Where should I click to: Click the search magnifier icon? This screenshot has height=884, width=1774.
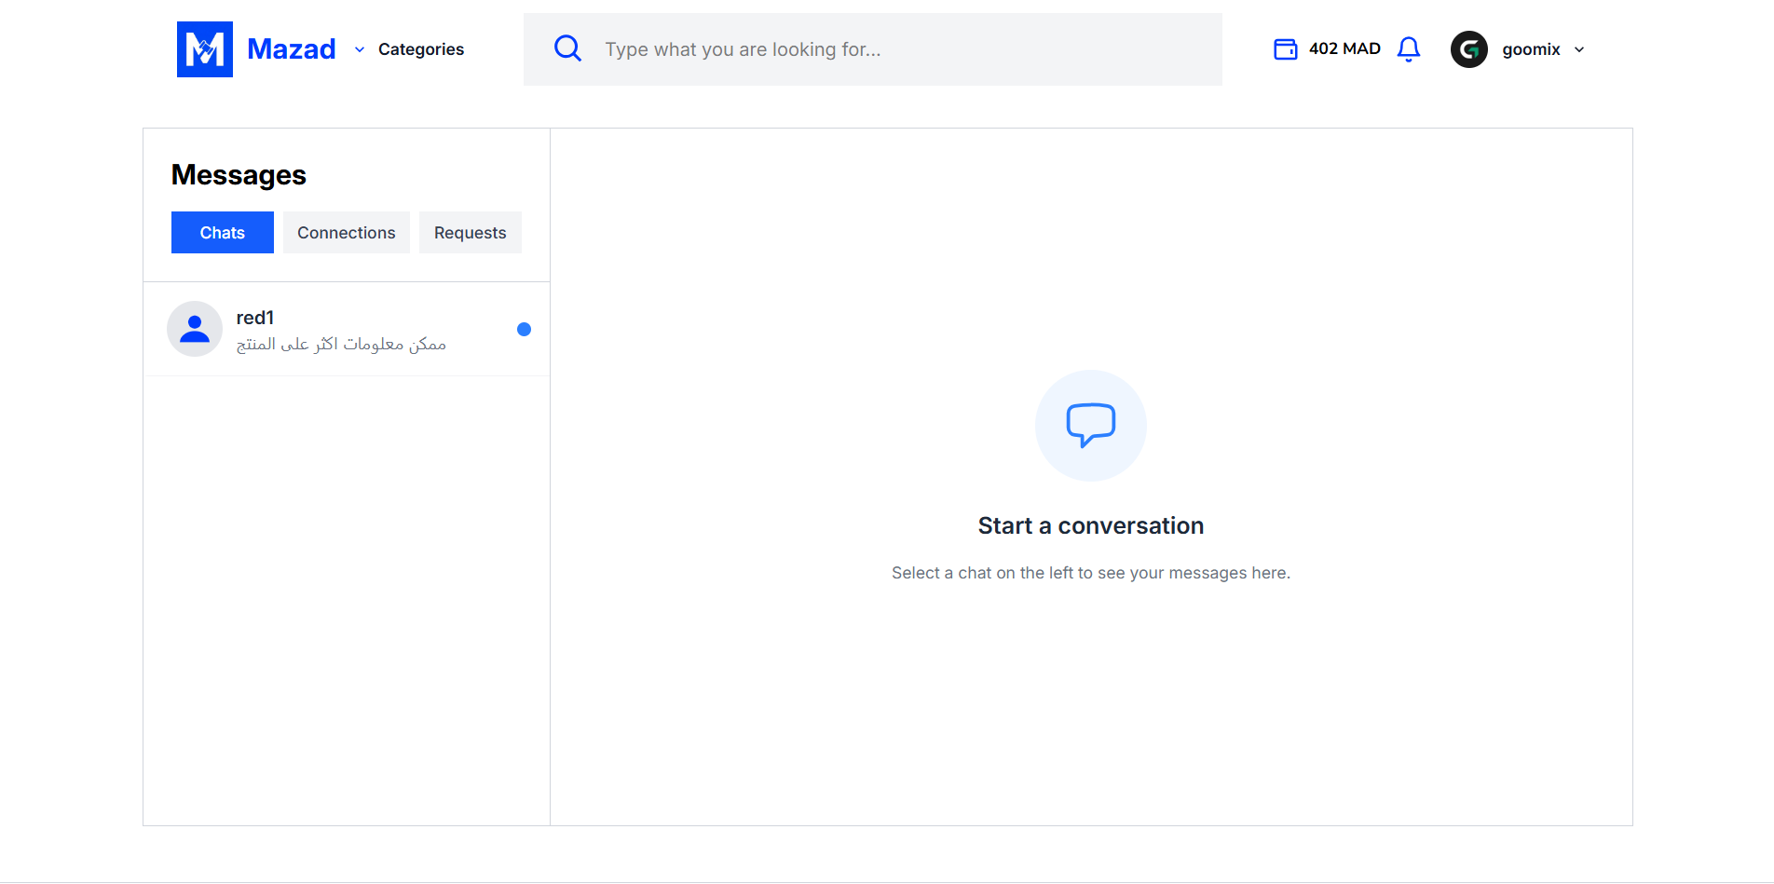[567, 48]
